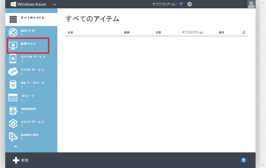This screenshot has width=266, height=168.
Task: Open the 仮想マシン monitor icon
Action: point(13,46)
